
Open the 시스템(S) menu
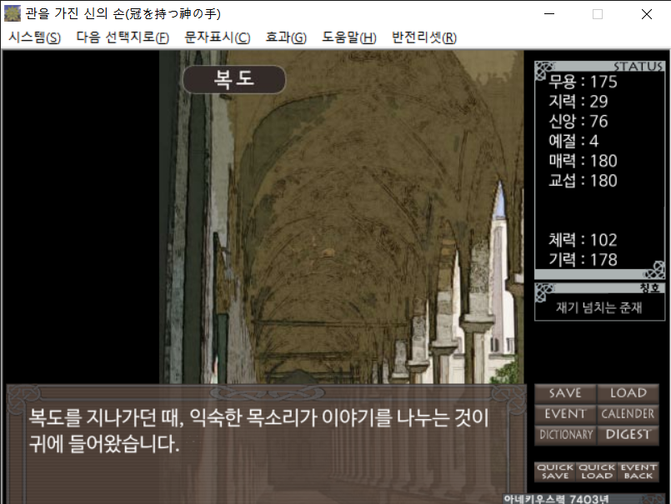35,37
